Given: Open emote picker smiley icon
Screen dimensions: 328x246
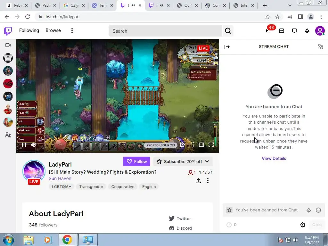Looking at the screenshot, I should 318,210.
